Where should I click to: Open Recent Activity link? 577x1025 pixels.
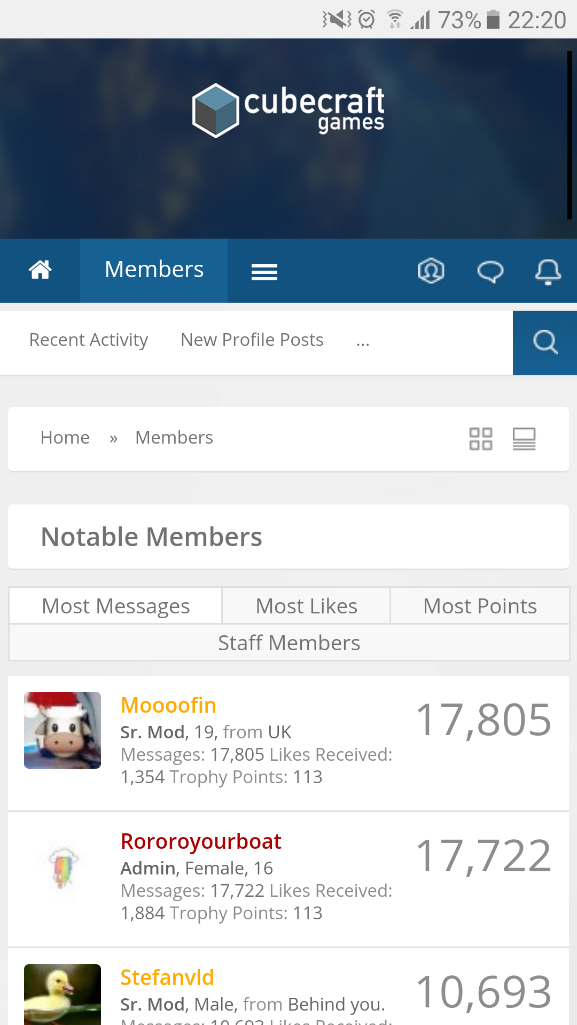coord(89,340)
